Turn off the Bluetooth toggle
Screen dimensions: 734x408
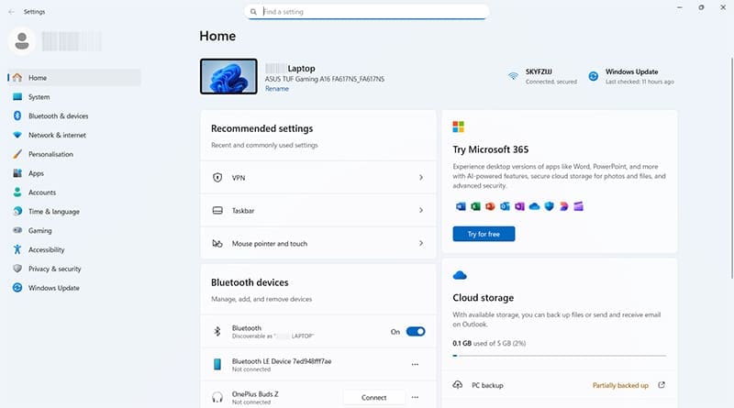pos(416,331)
